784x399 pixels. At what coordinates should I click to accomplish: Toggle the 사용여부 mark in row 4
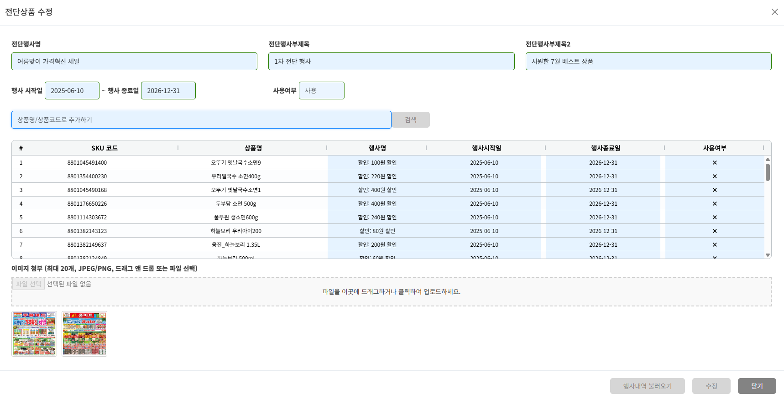(x=714, y=204)
